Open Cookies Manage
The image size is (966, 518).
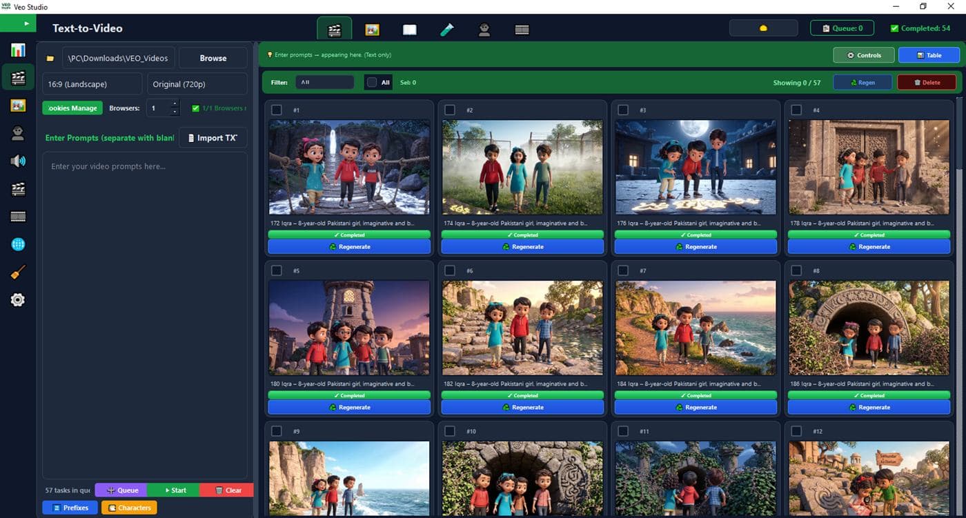tap(72, 108)
